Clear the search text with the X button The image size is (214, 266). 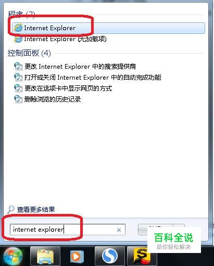tap(119, 230)
